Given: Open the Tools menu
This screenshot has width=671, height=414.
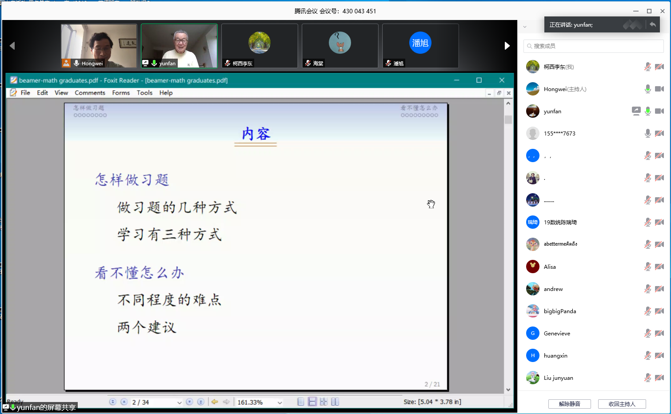Looking at the screenshot, I should point(144,93).
